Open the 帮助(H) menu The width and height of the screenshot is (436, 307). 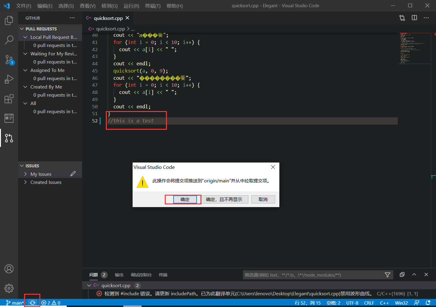click(174, 6)
